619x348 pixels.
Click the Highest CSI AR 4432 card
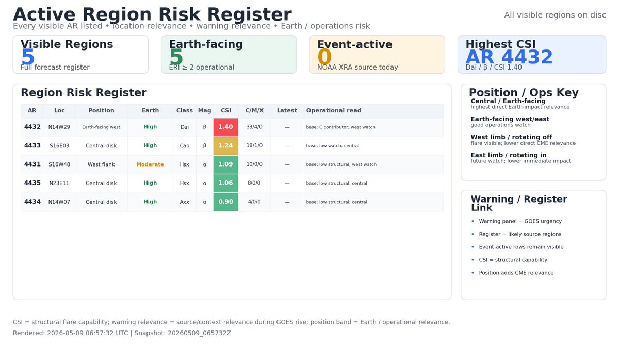(x=532, y=55)
